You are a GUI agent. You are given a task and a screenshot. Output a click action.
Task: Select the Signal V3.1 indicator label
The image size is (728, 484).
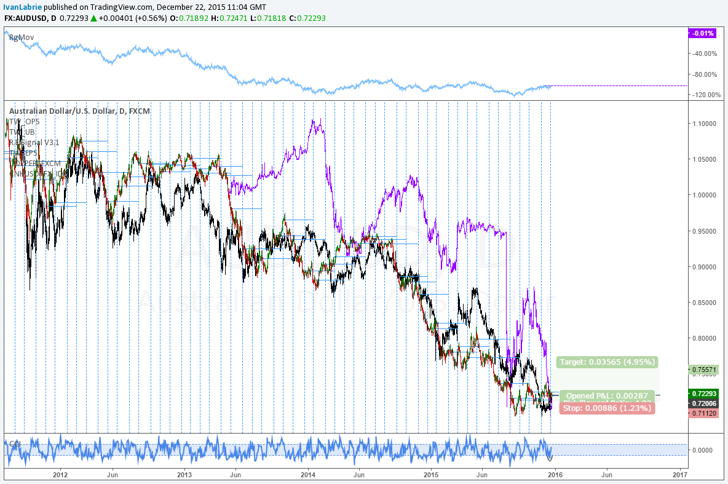pos(34,143)
